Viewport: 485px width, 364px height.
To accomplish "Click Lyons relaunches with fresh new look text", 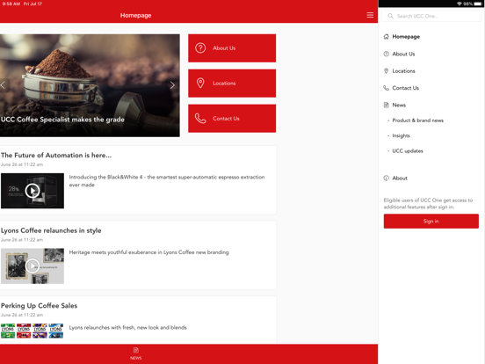I will point(127,327).
